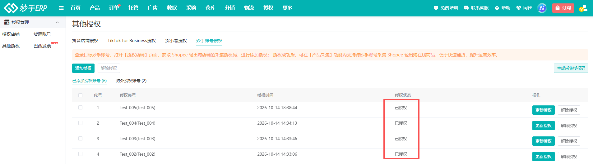Check the select-all header checkbox
Screen dimensions: 593x164
tap(81, 95)
